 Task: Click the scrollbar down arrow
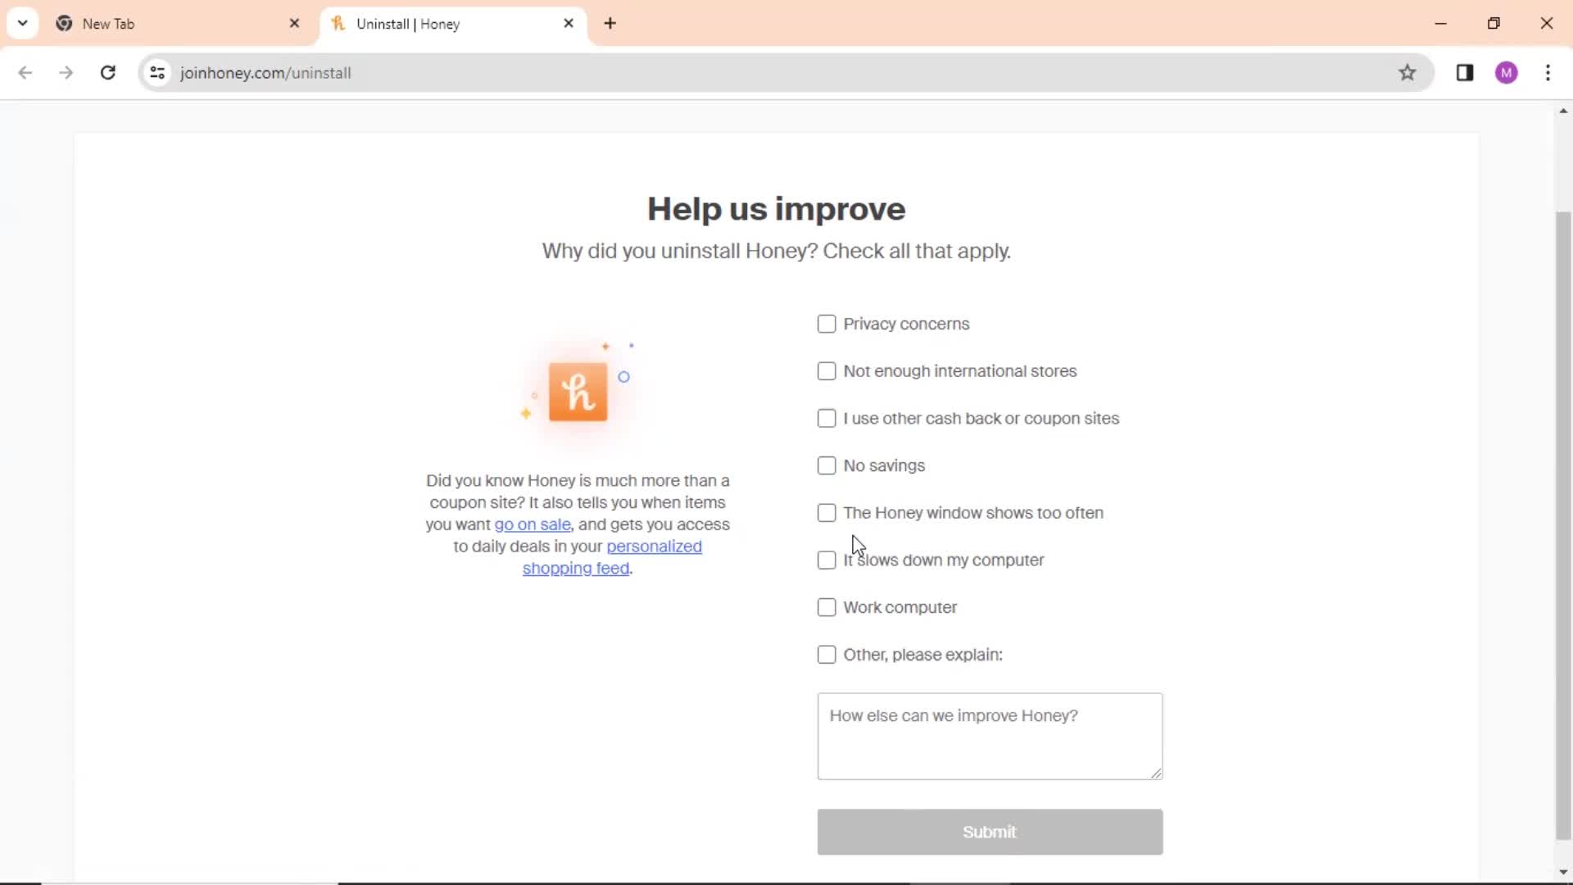[x=1563, y=872]
